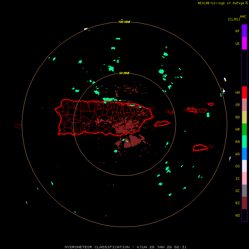Select the IC pink legend swatch
Viewport: 249px width, 249px height.
[x=244, y=178]
